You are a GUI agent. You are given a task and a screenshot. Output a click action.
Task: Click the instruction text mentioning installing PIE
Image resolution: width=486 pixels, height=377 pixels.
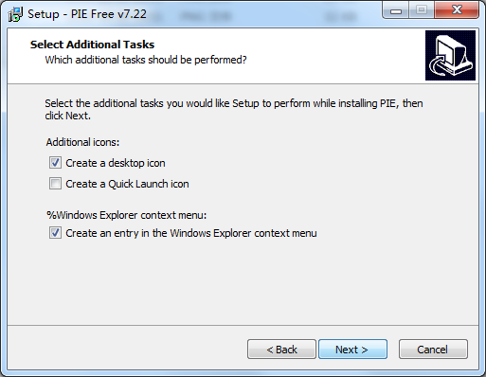click(x=234, y=110)
